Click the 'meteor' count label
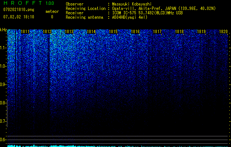Screen dimensions: 231x147 [x=52, y=11]
